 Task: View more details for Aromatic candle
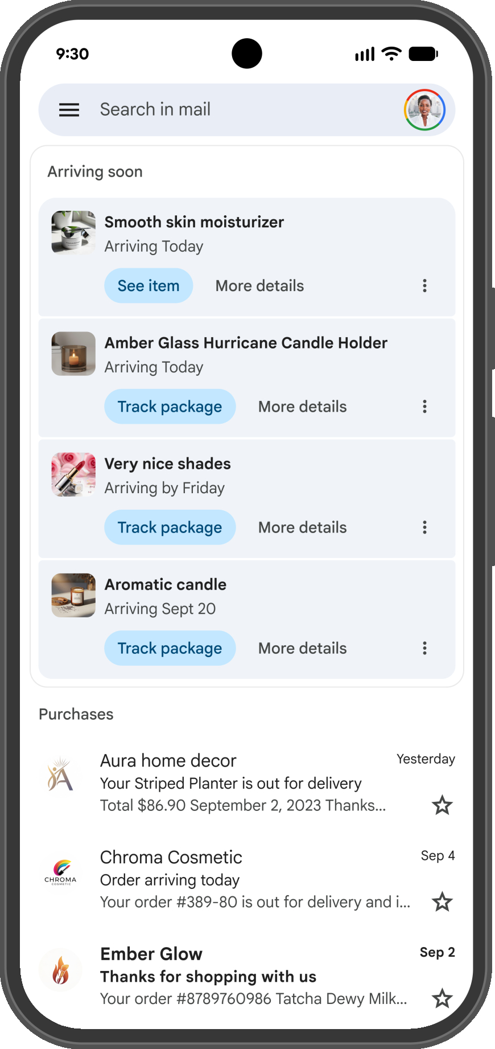click(302, 648)
